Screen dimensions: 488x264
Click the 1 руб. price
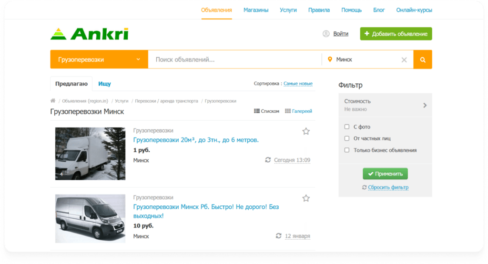(142, 150)
